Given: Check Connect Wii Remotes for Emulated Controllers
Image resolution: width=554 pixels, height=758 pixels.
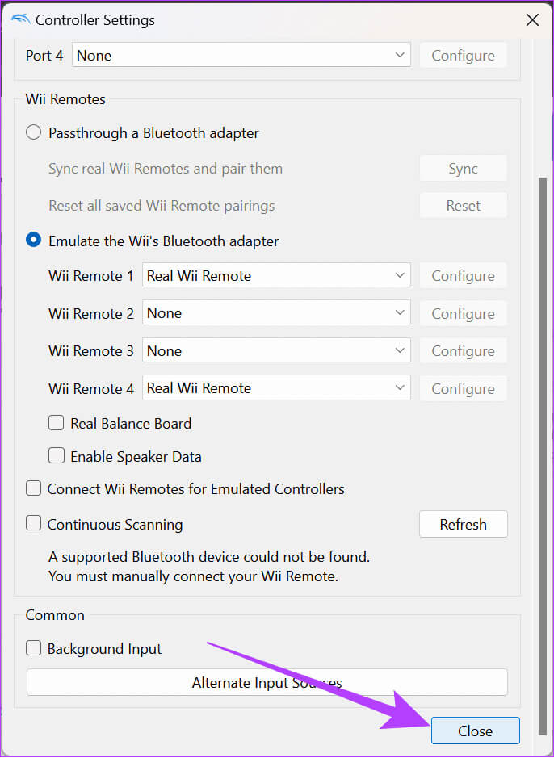Looking at the screenshot, I should coord(34,488).
